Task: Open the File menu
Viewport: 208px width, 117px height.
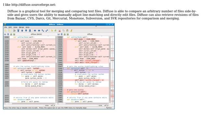Action: click(x=6, y=27)
